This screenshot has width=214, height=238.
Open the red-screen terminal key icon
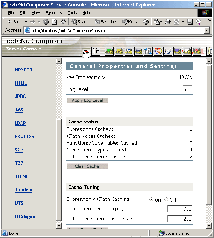click(x=197, y=51)
